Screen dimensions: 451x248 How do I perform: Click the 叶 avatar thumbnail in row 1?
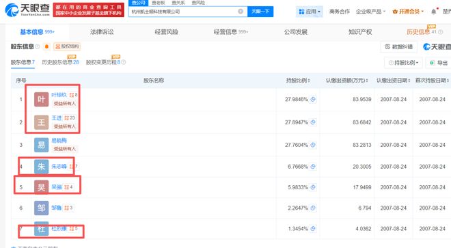tap(41, 99)
